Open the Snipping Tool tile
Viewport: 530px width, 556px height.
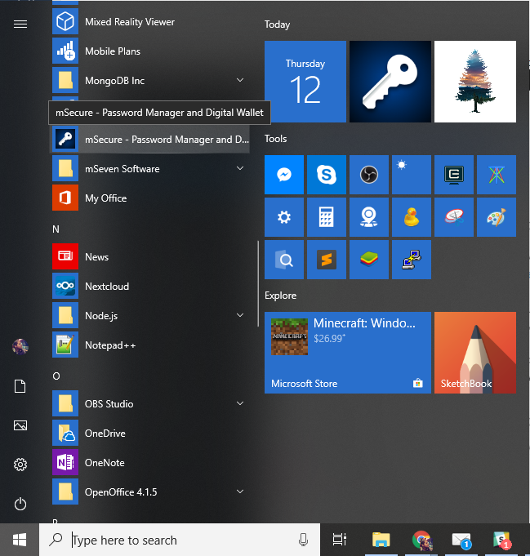pos(454,217)
